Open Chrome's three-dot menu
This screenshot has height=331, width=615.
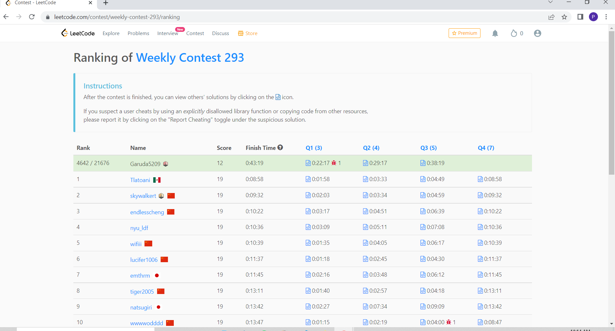tap(606, 17)
